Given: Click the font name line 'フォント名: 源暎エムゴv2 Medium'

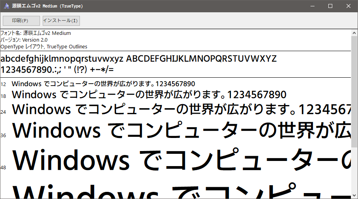Looking at the screenshot, I should click(36, 33).
